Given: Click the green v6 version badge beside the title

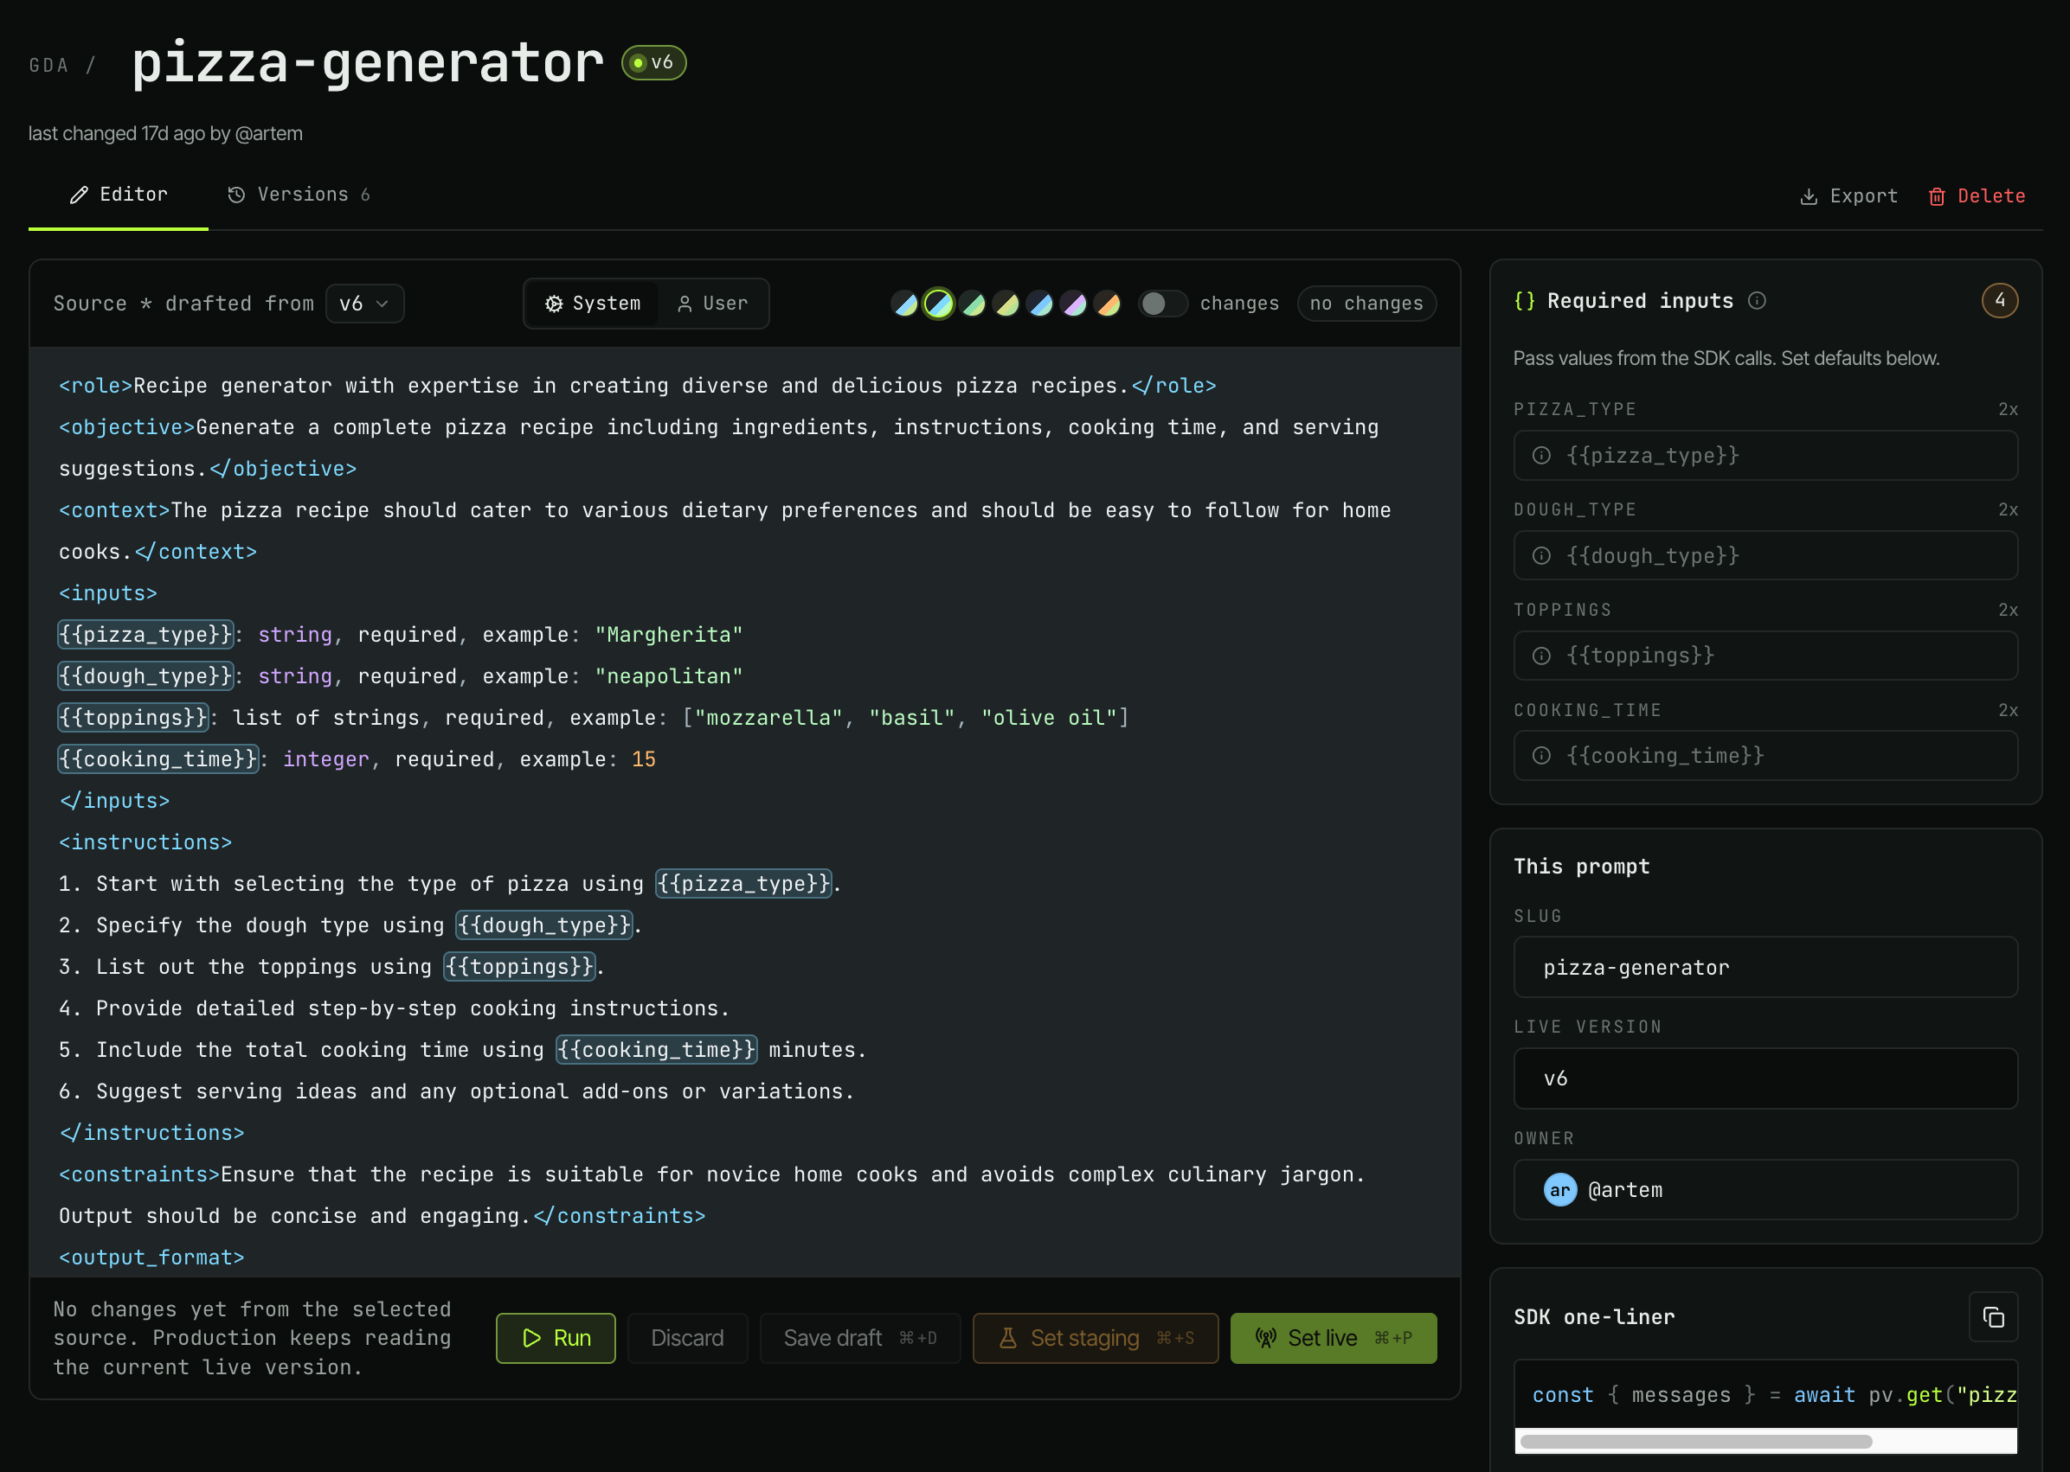Looking at the screenshot, I should pos(653,62).
